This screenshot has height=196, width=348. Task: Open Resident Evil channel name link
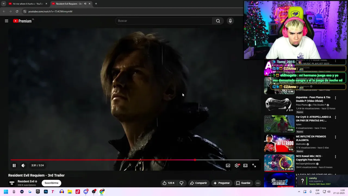click(26, 181)
